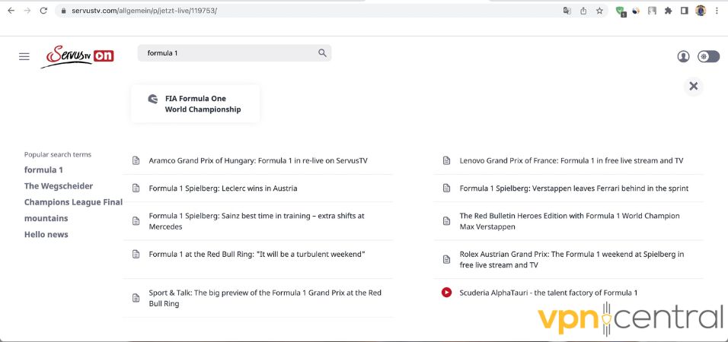
Task: Click the search magnifier icon
Action: pyautogui.click(x=322, y=53)
